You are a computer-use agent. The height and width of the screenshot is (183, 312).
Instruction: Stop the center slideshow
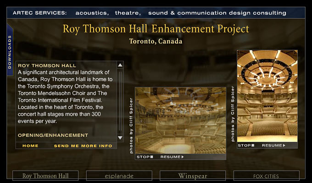145,157
